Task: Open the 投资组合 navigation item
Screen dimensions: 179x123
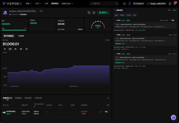Action: pyautogui.click(x=55, y=3)
